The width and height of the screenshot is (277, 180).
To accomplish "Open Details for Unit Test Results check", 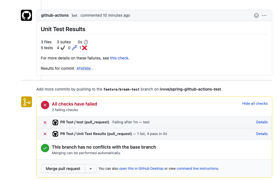I will (262, 134).
